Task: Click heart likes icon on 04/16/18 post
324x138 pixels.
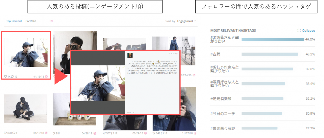Action: point(6,77)
